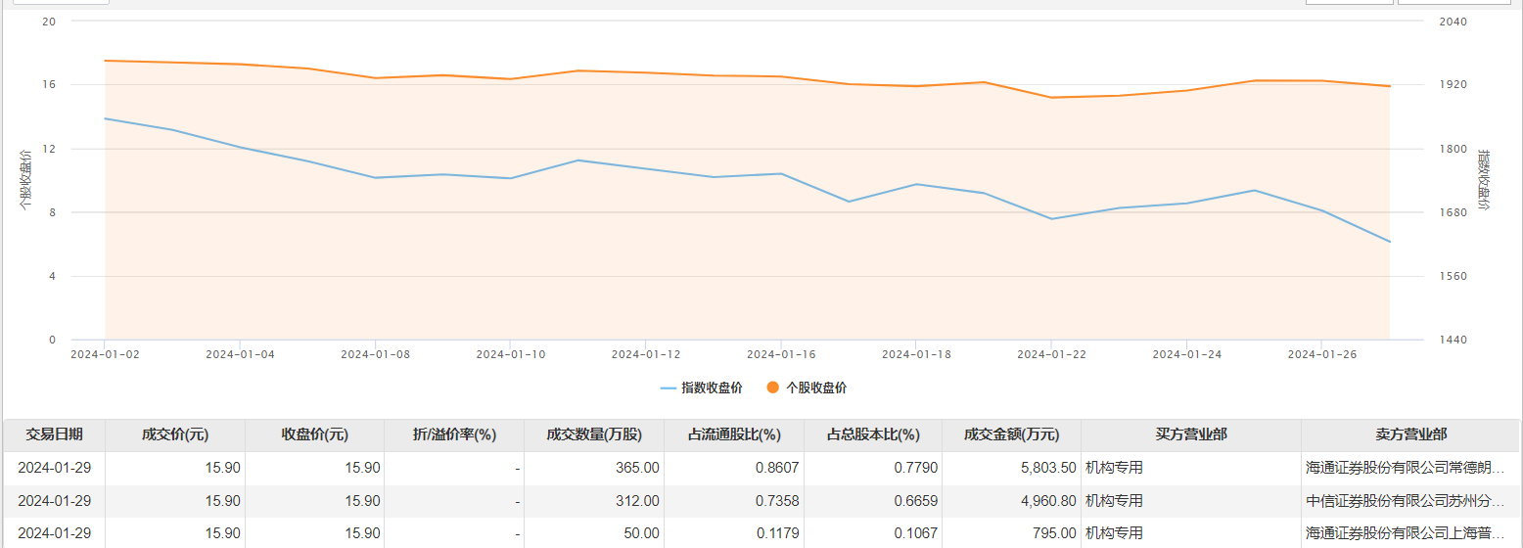Select the 365.00 volume cell
The image size is (1523, 548).
(x=636, y=468)
